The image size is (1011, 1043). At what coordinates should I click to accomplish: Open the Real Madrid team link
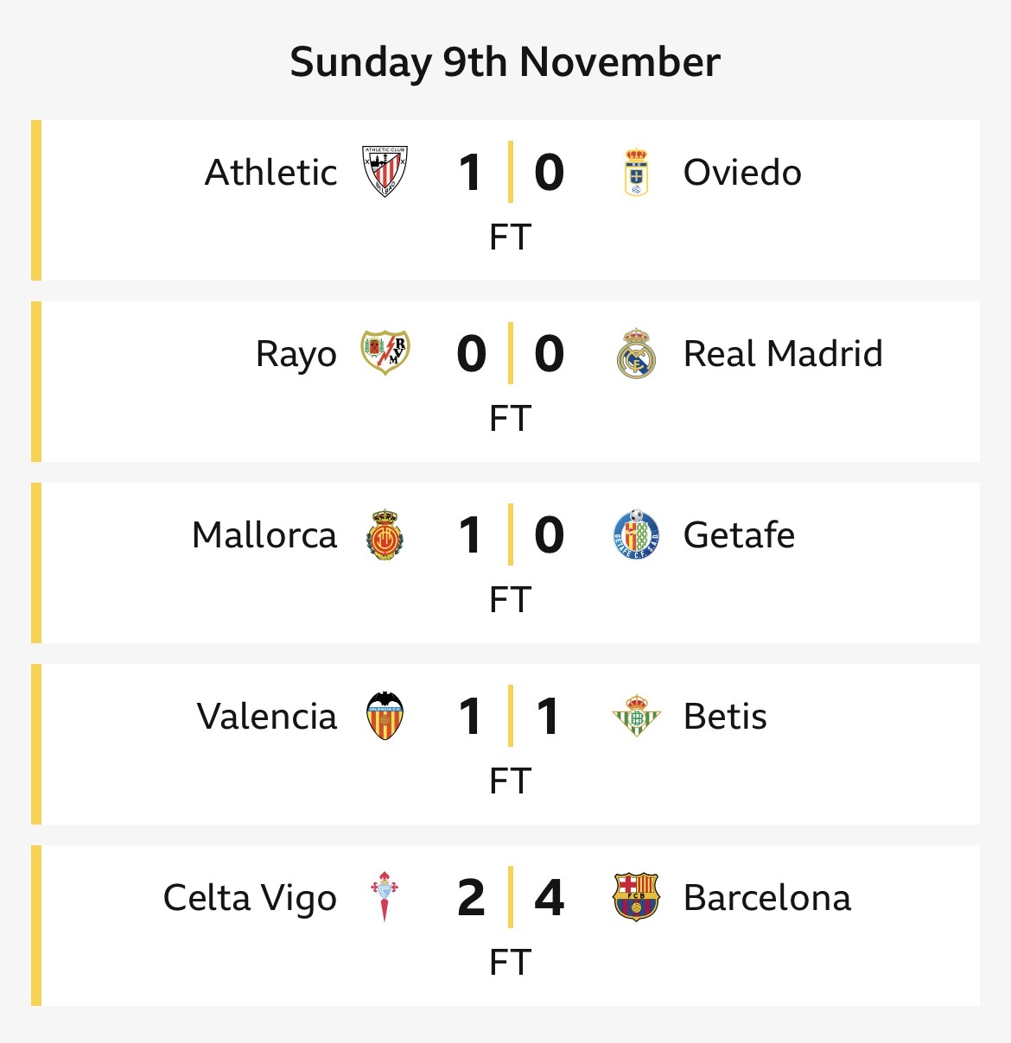[783, 354]
